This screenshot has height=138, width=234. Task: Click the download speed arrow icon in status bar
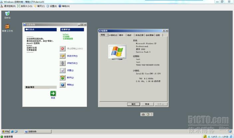(209, 137)
